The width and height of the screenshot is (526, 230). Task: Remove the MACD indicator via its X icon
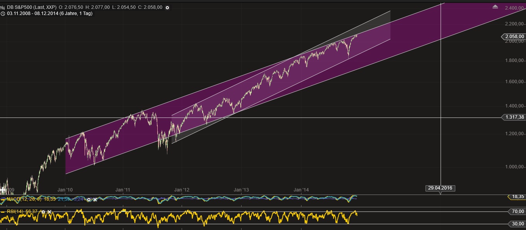pos(95,200)
